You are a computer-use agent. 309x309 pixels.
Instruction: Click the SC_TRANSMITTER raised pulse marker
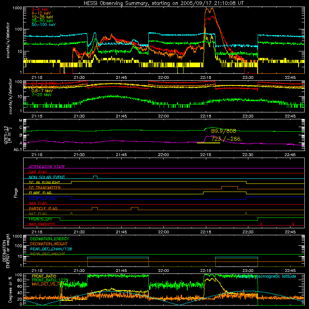(229, 187)
